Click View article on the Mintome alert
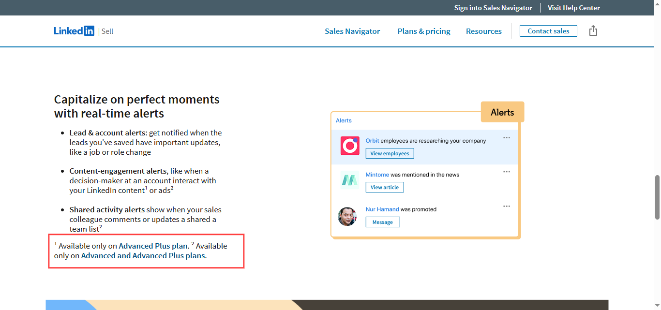The image size is (661, 310). (385, 187)
